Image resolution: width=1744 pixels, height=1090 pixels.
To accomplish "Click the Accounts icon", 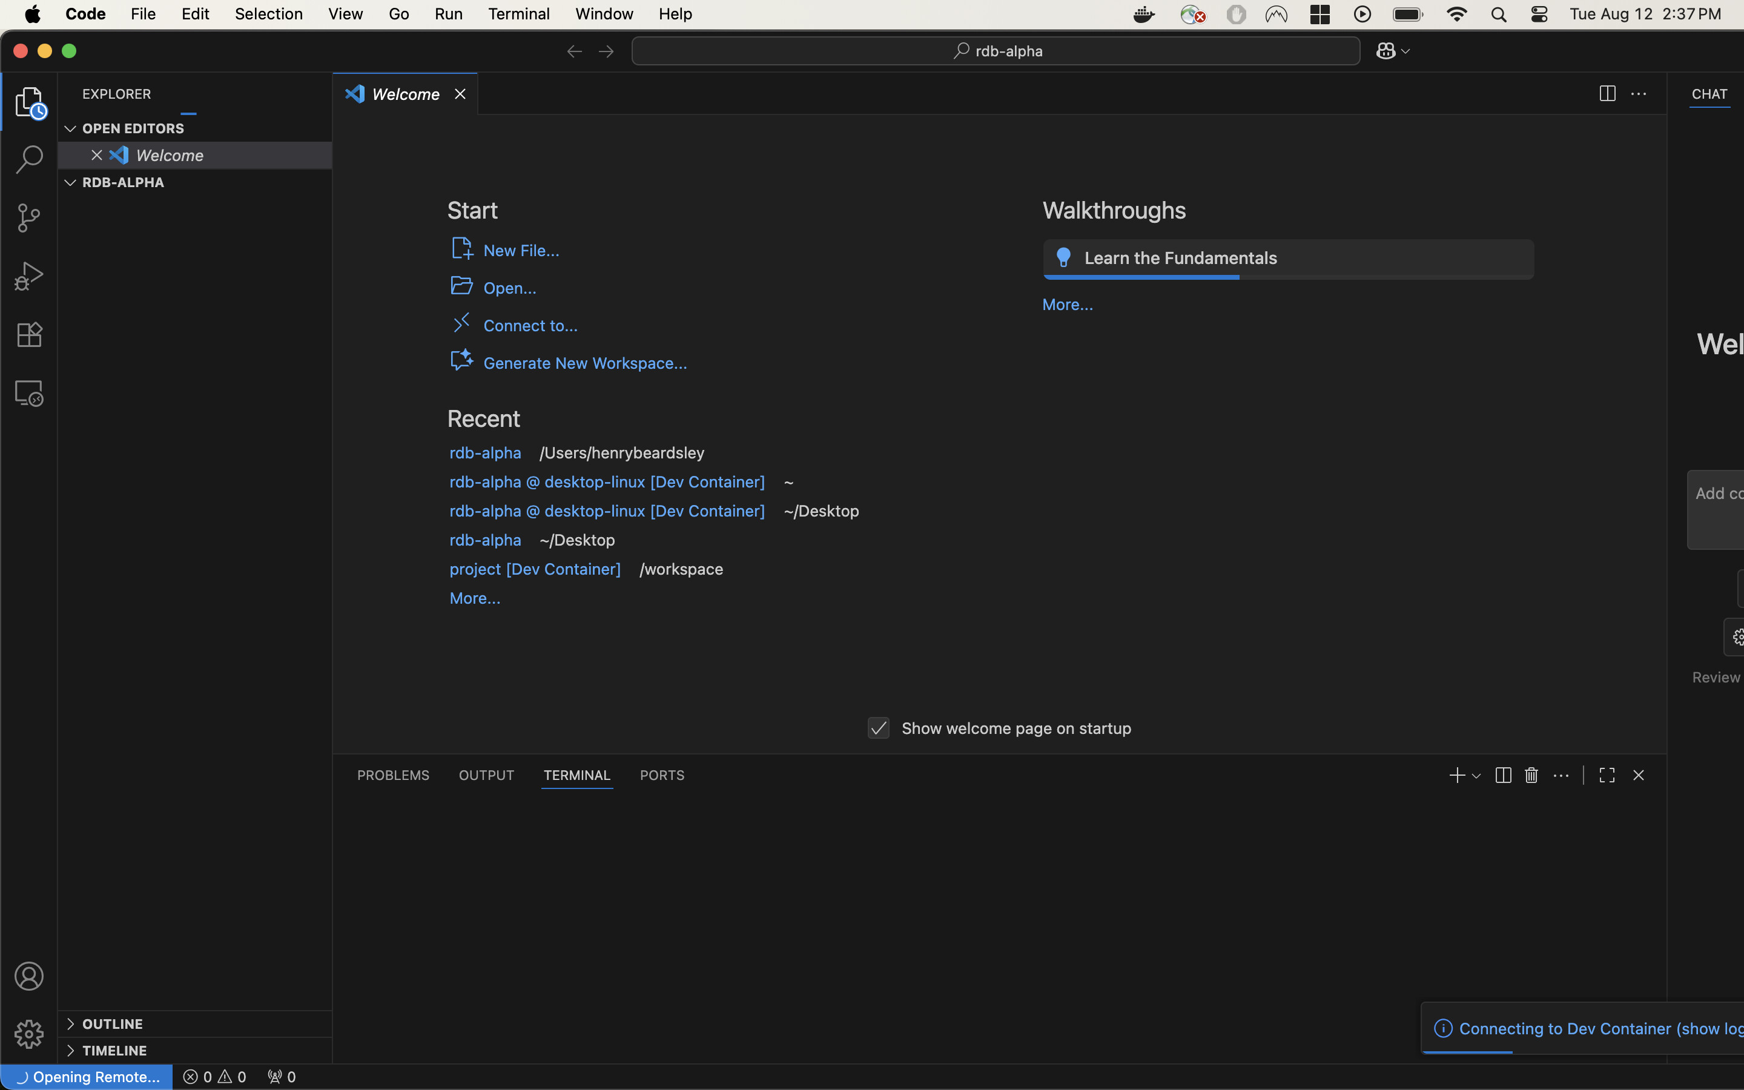I will (29, 976).
